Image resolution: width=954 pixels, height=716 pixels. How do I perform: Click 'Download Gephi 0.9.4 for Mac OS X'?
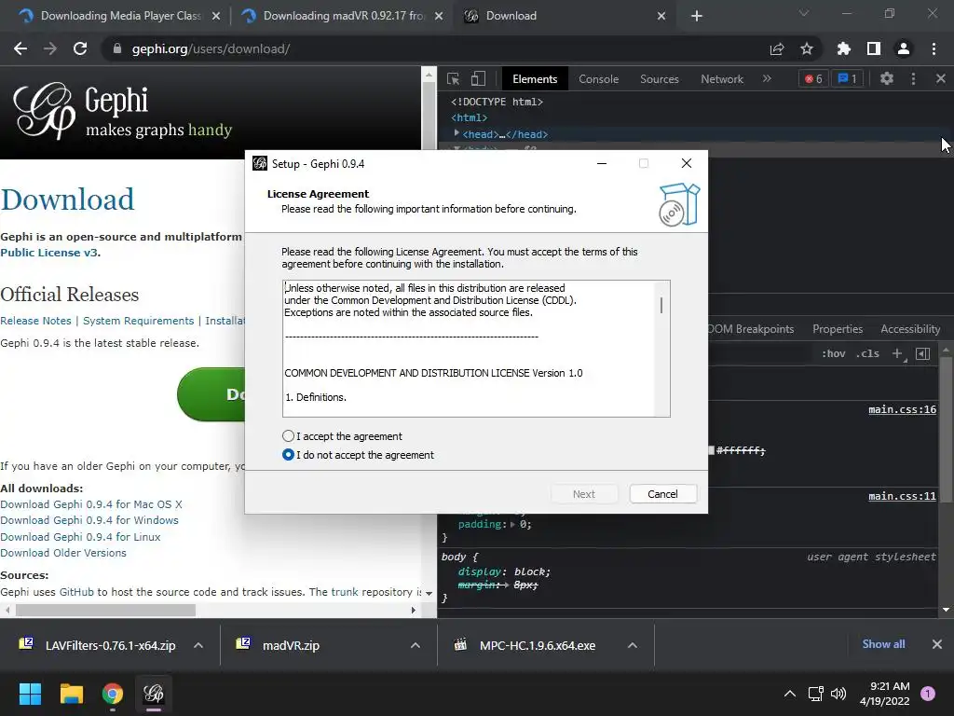tap(91, 504)
